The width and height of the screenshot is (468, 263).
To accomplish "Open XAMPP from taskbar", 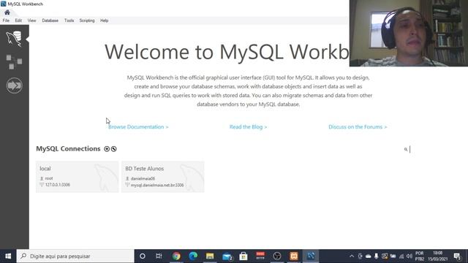I will 294,256.
